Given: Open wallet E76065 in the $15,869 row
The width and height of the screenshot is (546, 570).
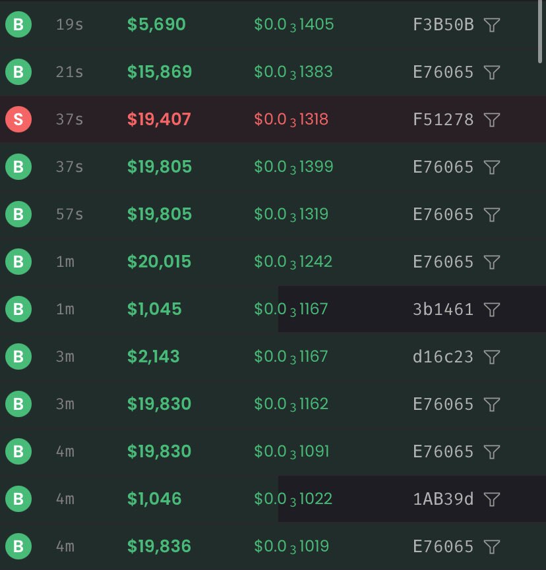Looking at the screenshot, I should [443, 72].
